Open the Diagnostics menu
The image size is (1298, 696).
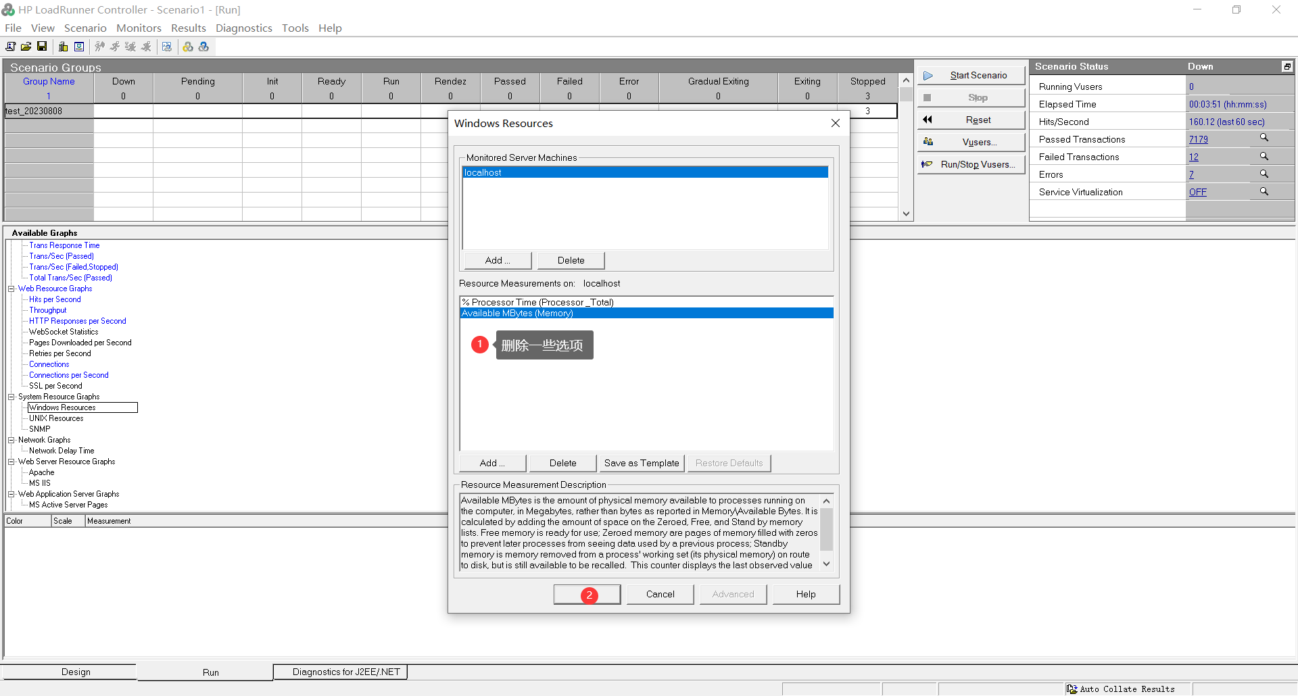pos(243,28)
